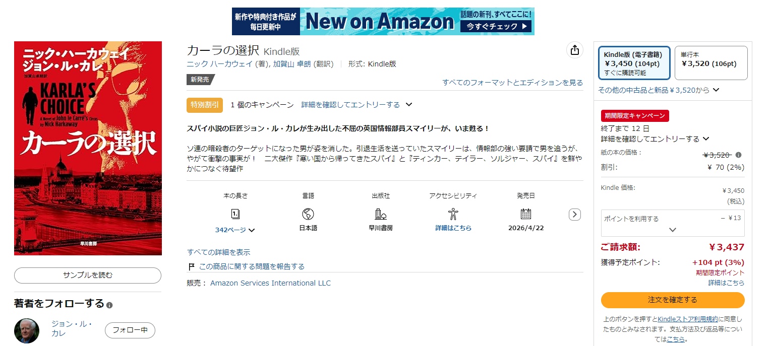Click the info icon next to paper price

pos(739,155)
